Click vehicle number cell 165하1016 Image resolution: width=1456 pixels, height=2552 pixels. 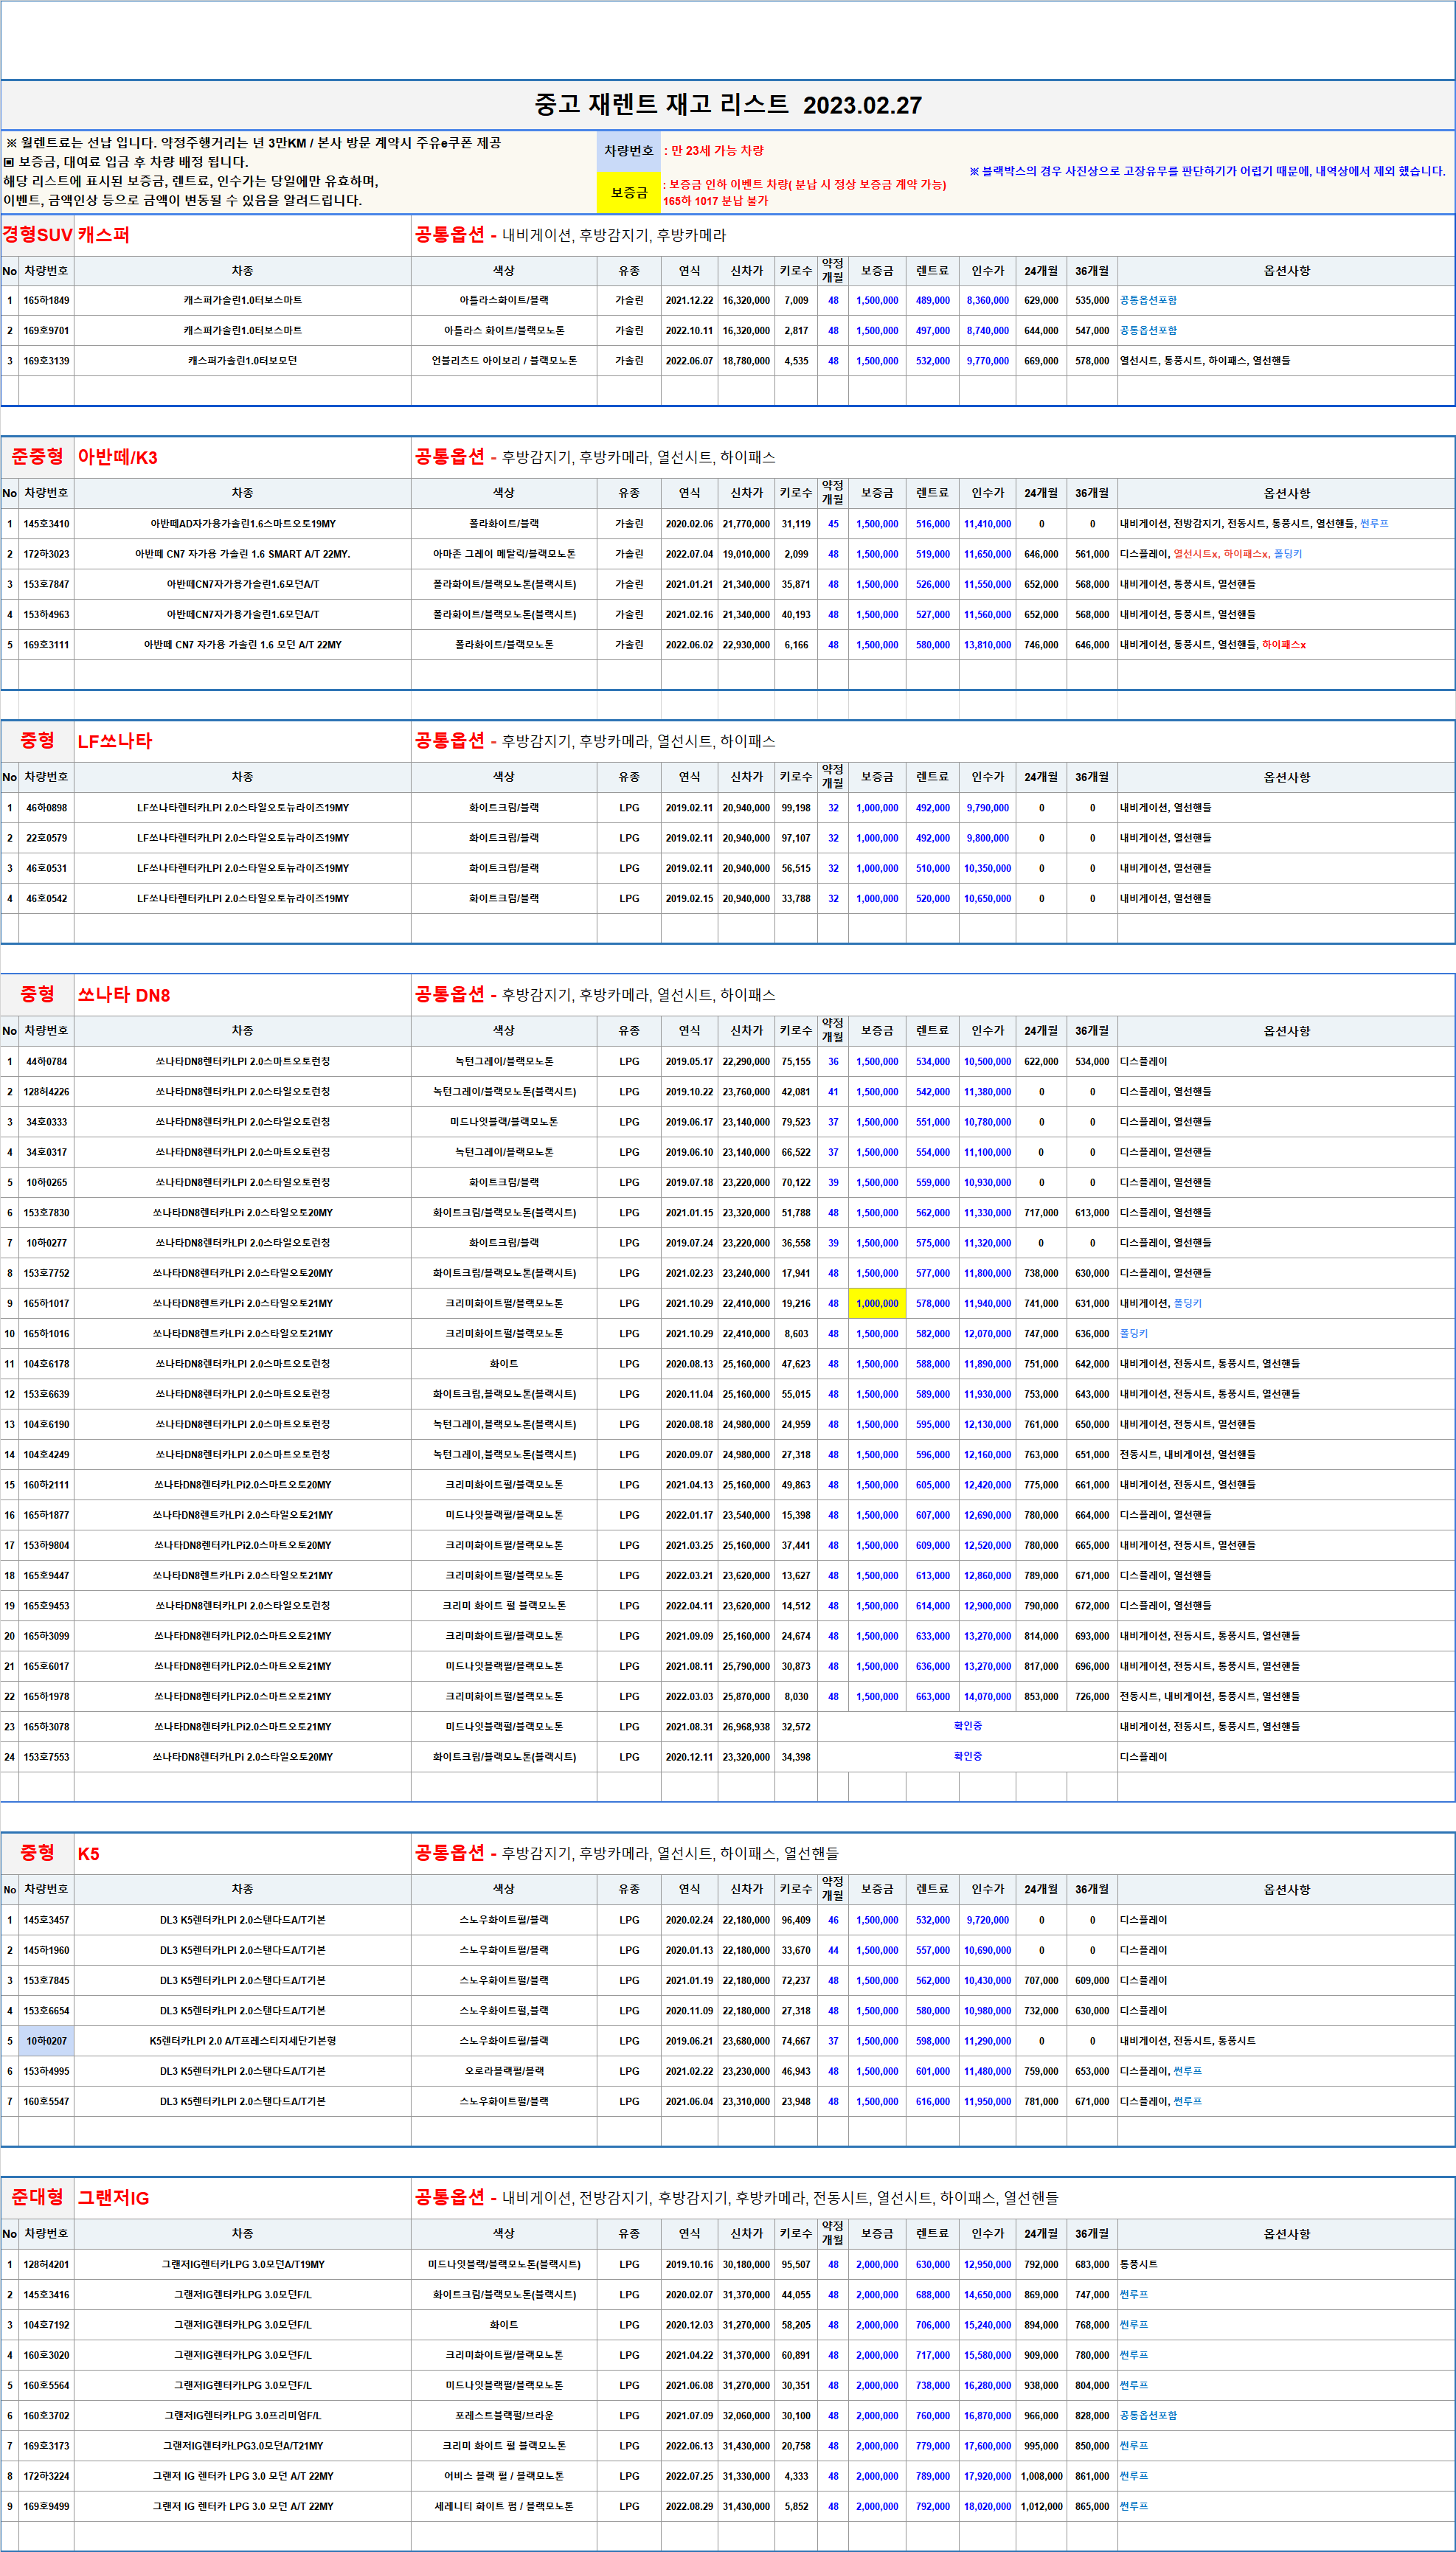(46, 1334)
